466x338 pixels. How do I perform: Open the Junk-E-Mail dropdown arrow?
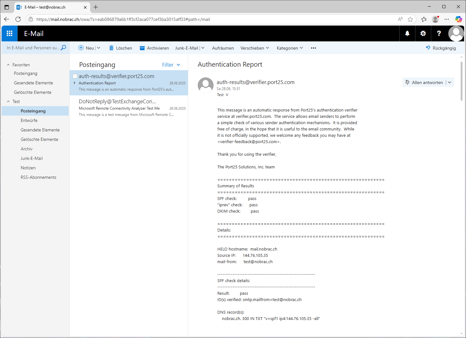203,48
